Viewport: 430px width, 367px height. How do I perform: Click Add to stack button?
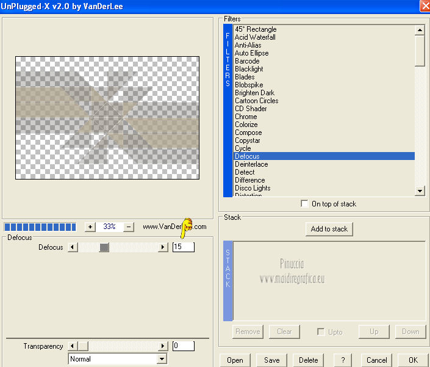pos(329,229)
